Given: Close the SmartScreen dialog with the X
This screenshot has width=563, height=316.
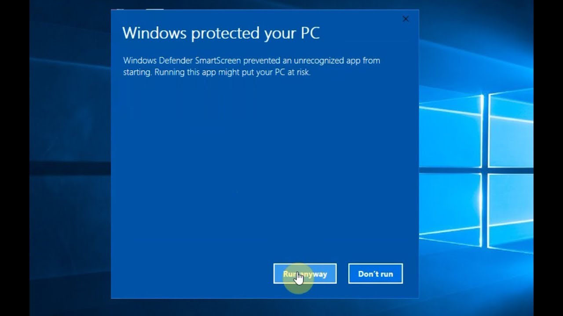Looking at the screenshot, I should [406, 19].
